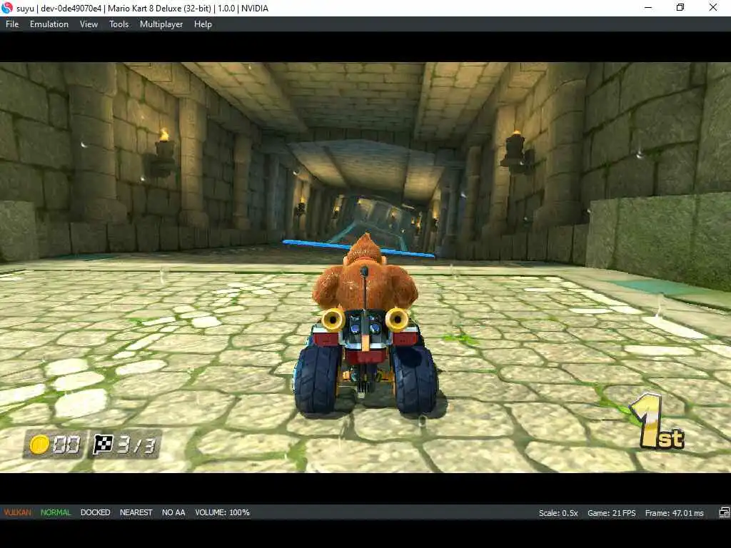This screenshot has width=731, height=548.
Task: Open the View menu
Action: point(89,24)
